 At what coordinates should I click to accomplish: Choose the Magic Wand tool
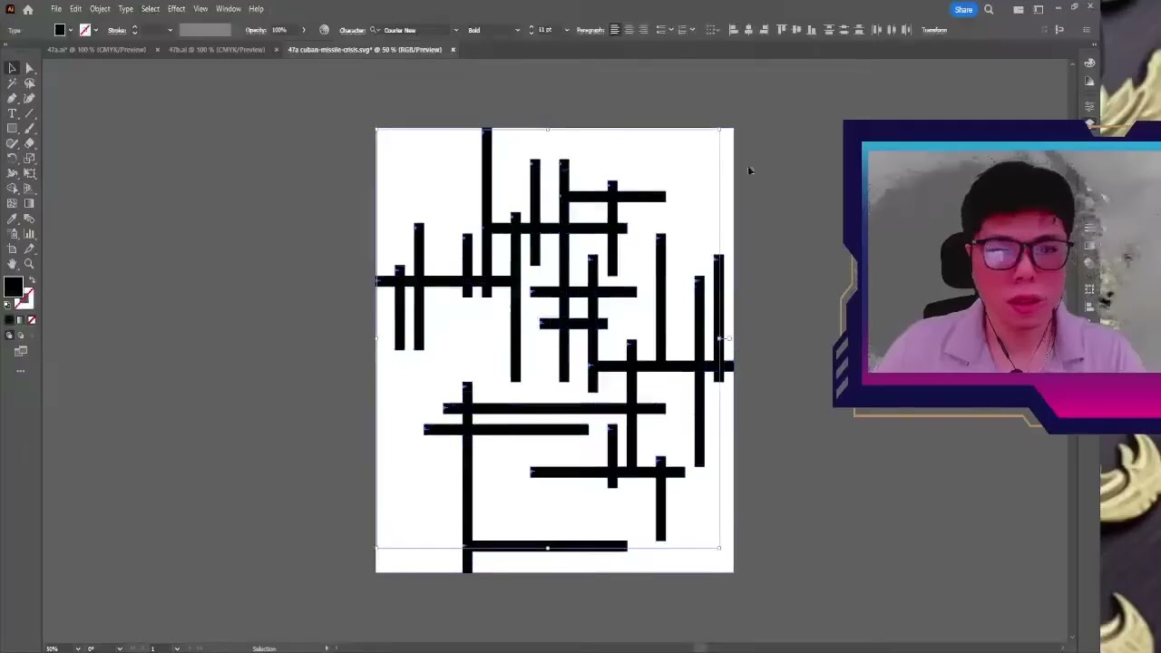point(12,83)
